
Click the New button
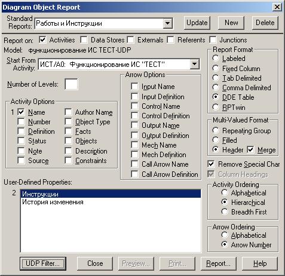(x=231, y=23)
